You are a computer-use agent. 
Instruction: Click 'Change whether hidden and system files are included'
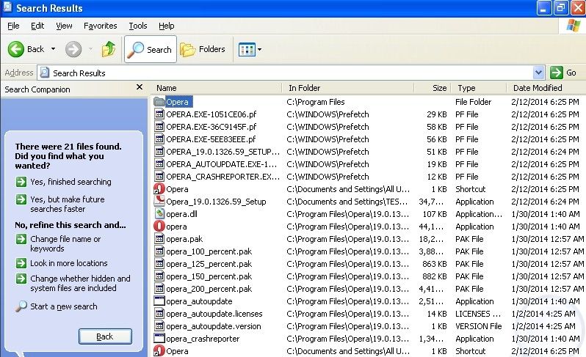(x=80, y=283)
